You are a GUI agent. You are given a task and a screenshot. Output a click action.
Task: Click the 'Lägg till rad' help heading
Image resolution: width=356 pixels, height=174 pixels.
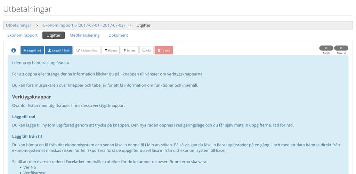coord(24,117)
